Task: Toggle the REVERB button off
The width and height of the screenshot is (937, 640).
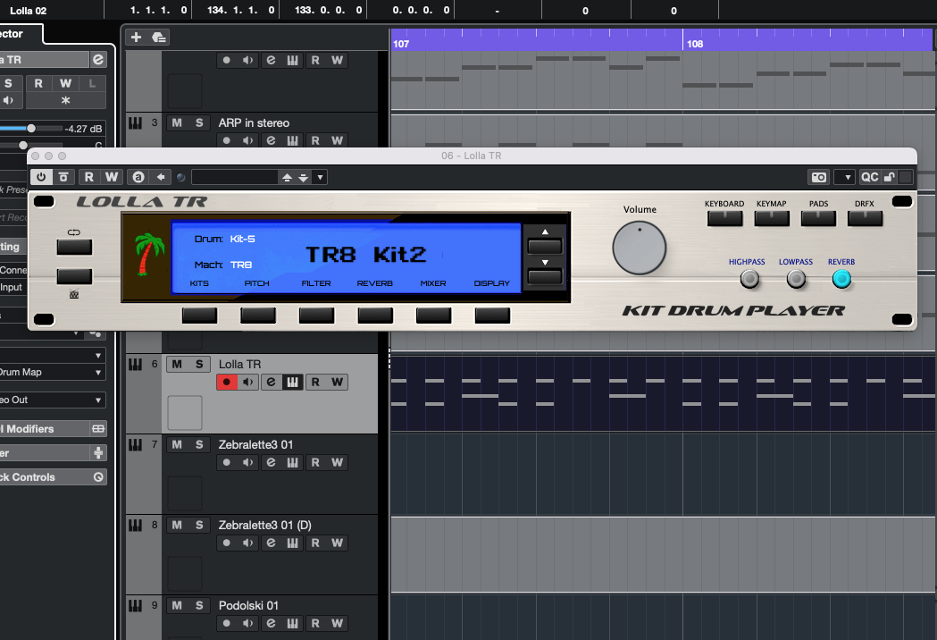Action: [x=841, y=279]
